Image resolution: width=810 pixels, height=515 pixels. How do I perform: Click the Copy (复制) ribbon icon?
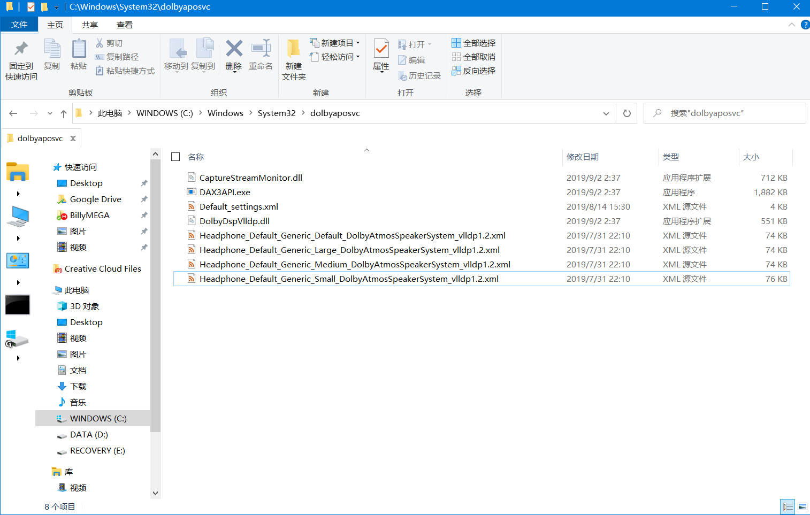[52, 49]
